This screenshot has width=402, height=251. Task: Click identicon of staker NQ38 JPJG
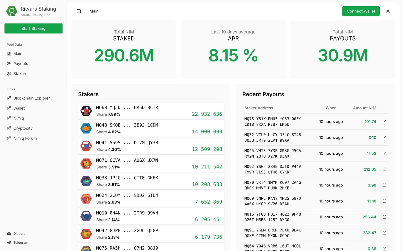point(86,181)
